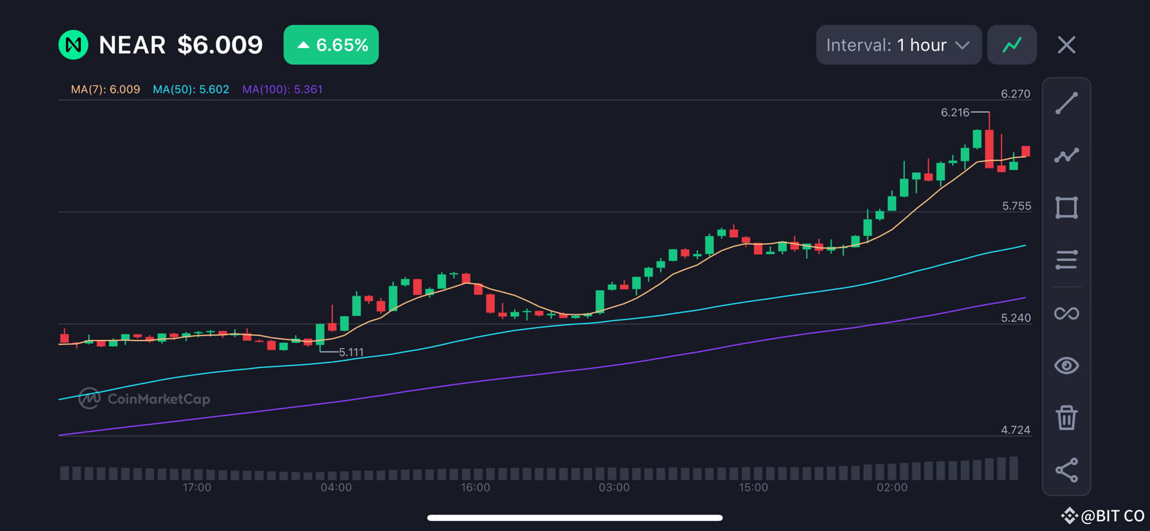Screen dimensions: 1150x531
Task: Dismiss the chart with the X button
Action: [1066, 44]
